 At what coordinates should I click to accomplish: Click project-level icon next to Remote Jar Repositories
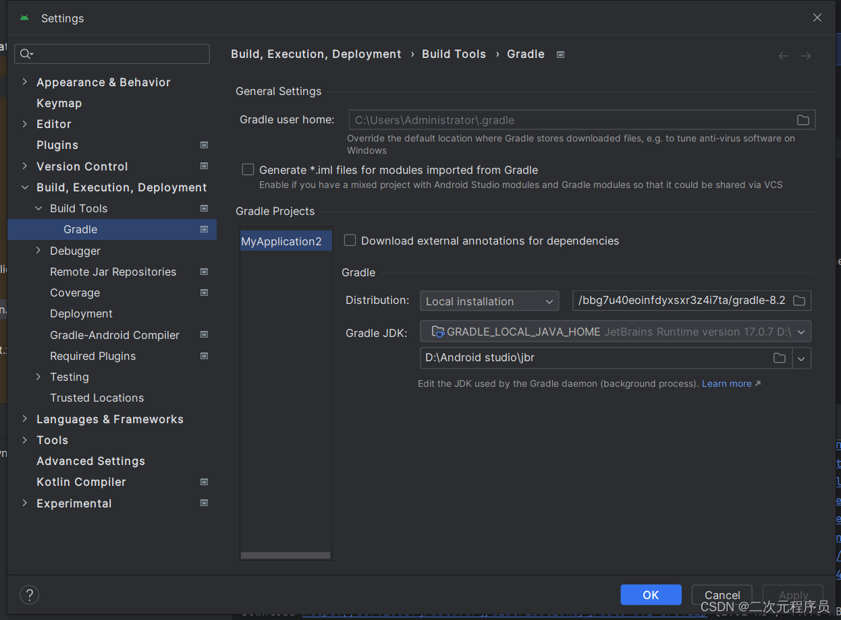[204, 272]
